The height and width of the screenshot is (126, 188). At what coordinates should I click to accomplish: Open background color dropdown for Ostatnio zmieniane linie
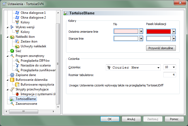141,31
